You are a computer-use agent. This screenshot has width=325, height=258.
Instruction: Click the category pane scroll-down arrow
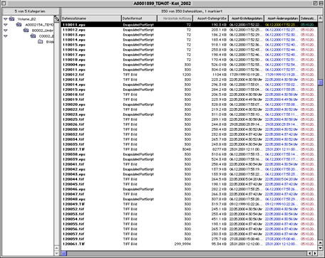pos(56,253)
